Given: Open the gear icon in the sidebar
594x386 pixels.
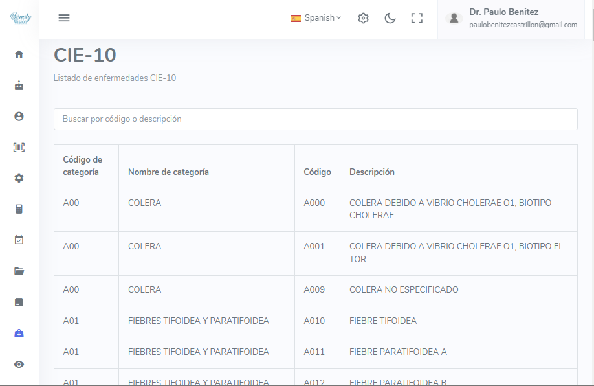Looking at the screenshot, I should click(19, 178).
